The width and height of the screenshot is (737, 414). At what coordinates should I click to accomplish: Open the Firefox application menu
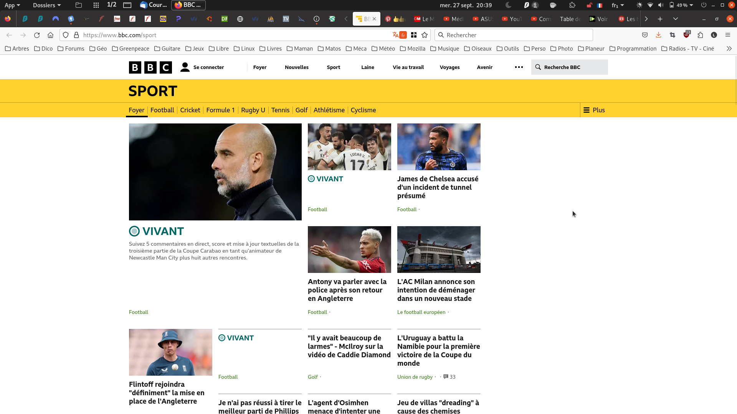(728, 35)
